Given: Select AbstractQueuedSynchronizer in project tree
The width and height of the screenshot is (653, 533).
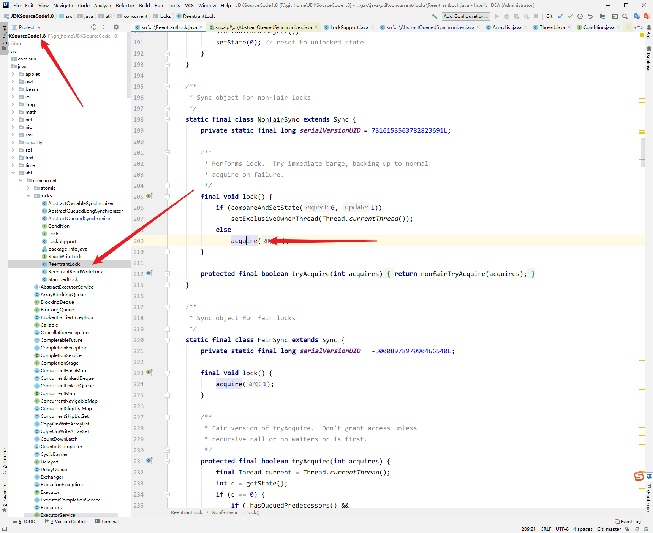Looking at the screenshot, I should tap(80, 219).
